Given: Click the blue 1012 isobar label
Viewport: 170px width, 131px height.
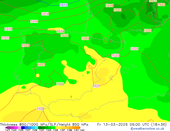Looking at the screenshot, I should tap(64, 5).
